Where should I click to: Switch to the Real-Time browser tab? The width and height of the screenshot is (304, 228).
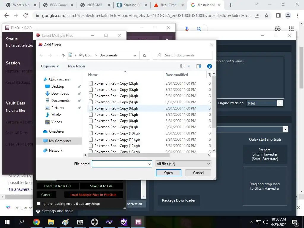tap(169, 5)
